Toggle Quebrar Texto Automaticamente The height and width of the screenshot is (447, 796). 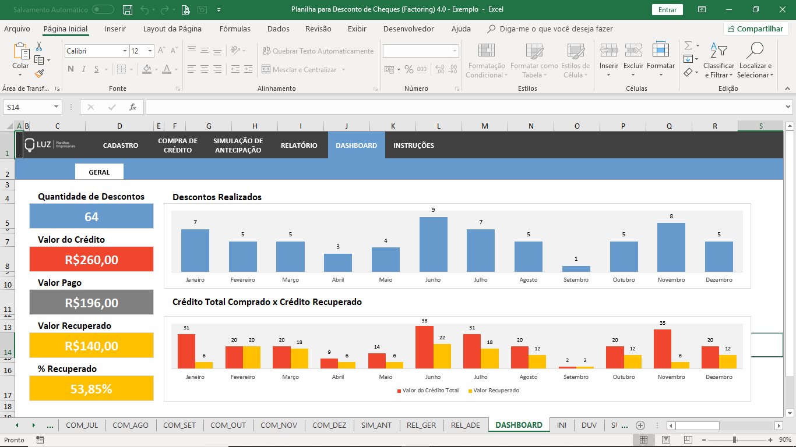pos(318,51)
